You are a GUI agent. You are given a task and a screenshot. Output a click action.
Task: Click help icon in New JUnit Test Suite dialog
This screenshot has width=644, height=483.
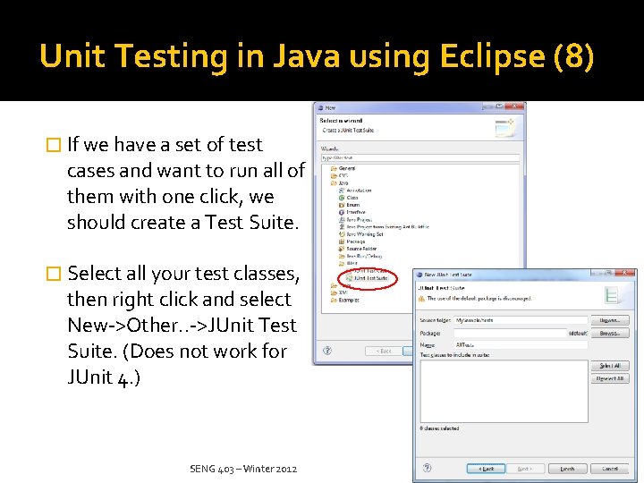point(428,468)
